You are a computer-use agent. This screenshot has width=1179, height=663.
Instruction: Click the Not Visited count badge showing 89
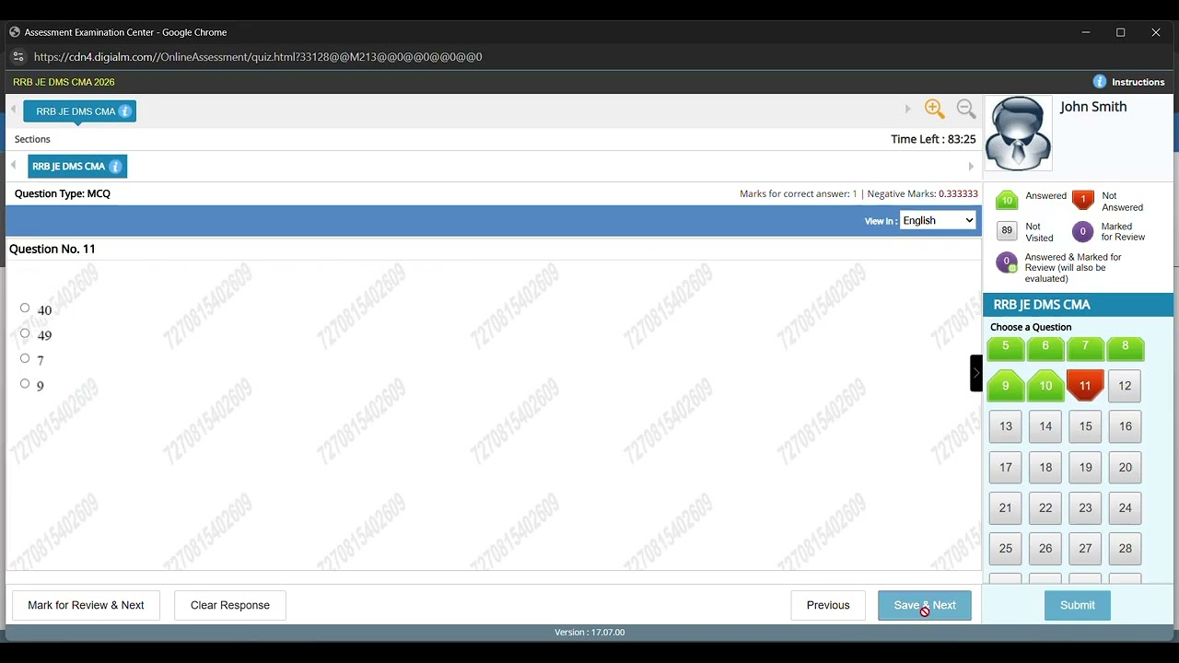click(x=1007, y=231)
